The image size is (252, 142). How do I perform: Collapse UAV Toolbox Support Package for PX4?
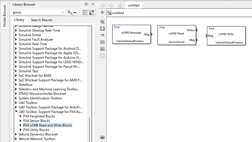tap(16, 112)
